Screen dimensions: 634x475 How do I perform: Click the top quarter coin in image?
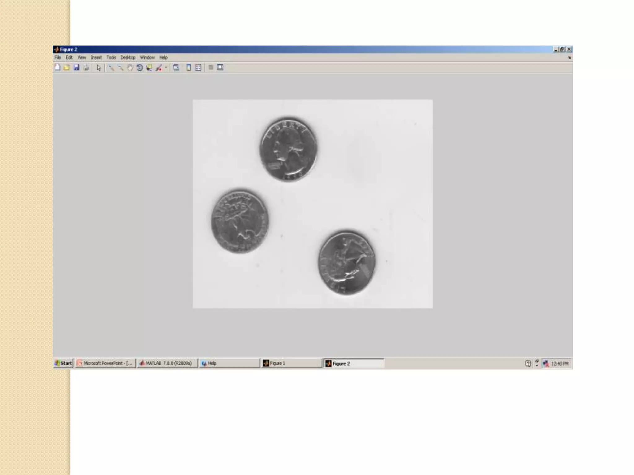pyautogui.click(x=289, y=149)
